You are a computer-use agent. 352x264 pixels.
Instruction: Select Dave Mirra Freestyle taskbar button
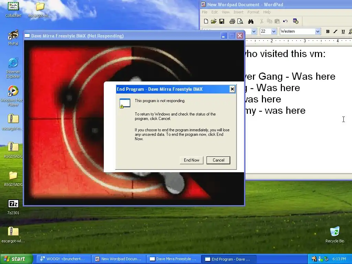click(x=174, y=259)
